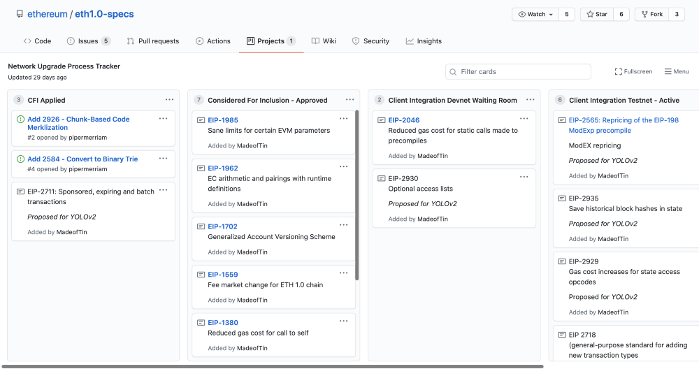699x369 pixels.
Task: Click note icon on EIP-1985 card
Action: click(x=201, y=120)
